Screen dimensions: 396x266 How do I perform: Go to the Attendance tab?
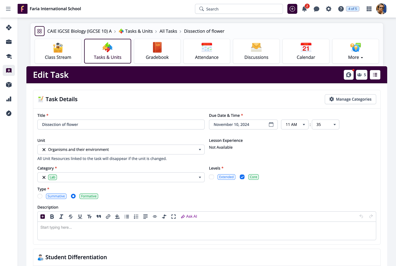(x=207, y=51)
